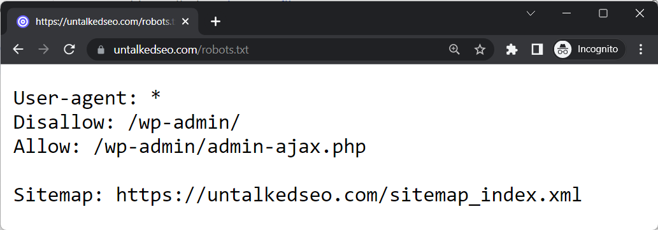The image size is (658, 230).
Task: Reload the robots.txt page
Action: coord(69,50)
